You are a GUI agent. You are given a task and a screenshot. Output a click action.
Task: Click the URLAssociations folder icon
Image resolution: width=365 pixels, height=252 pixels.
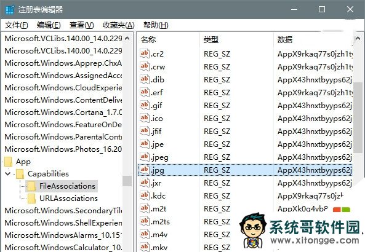pos(31,199)
